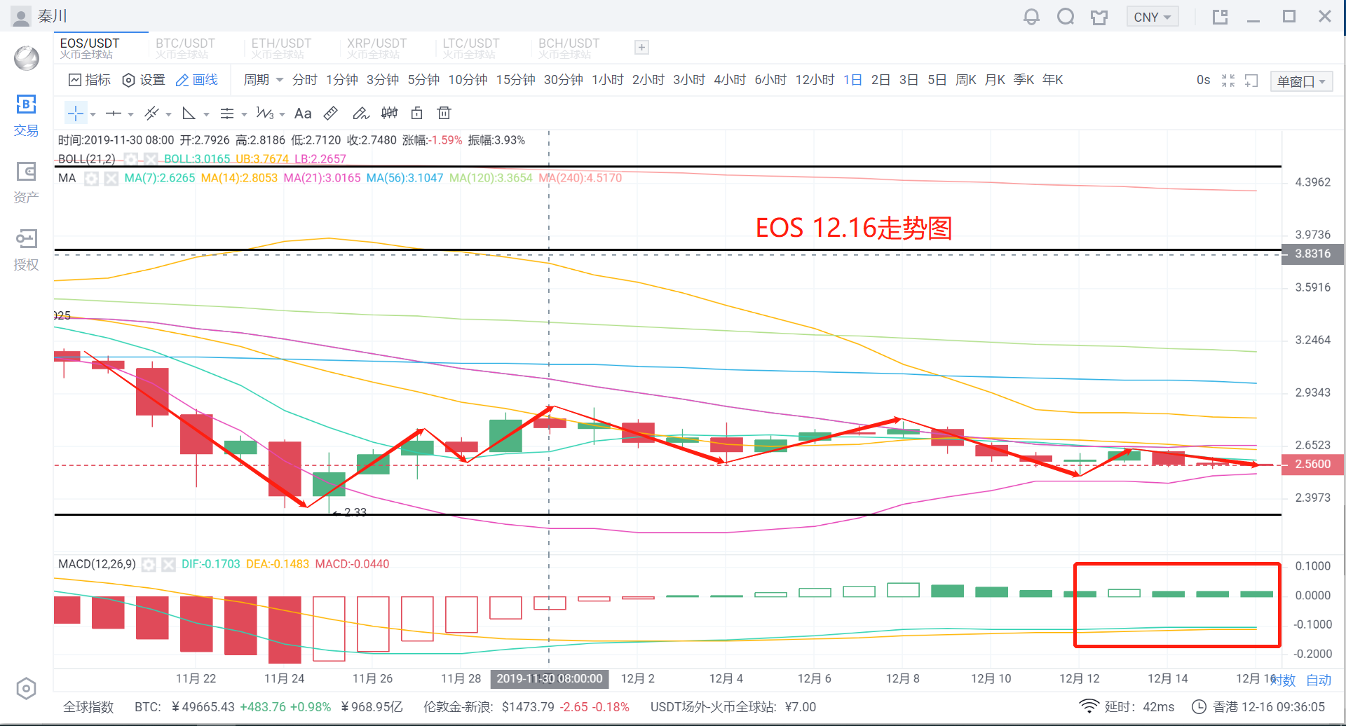Select the crosshair cursor tool

click(x=75, y=113)
